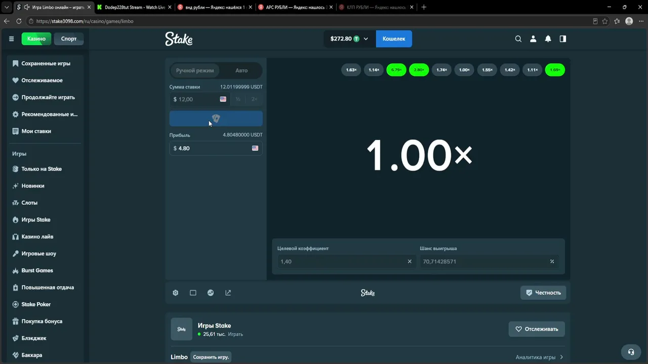Click the Stake logo in header
The width and height of the screenshot is (648, 364).
coord(179,39)
